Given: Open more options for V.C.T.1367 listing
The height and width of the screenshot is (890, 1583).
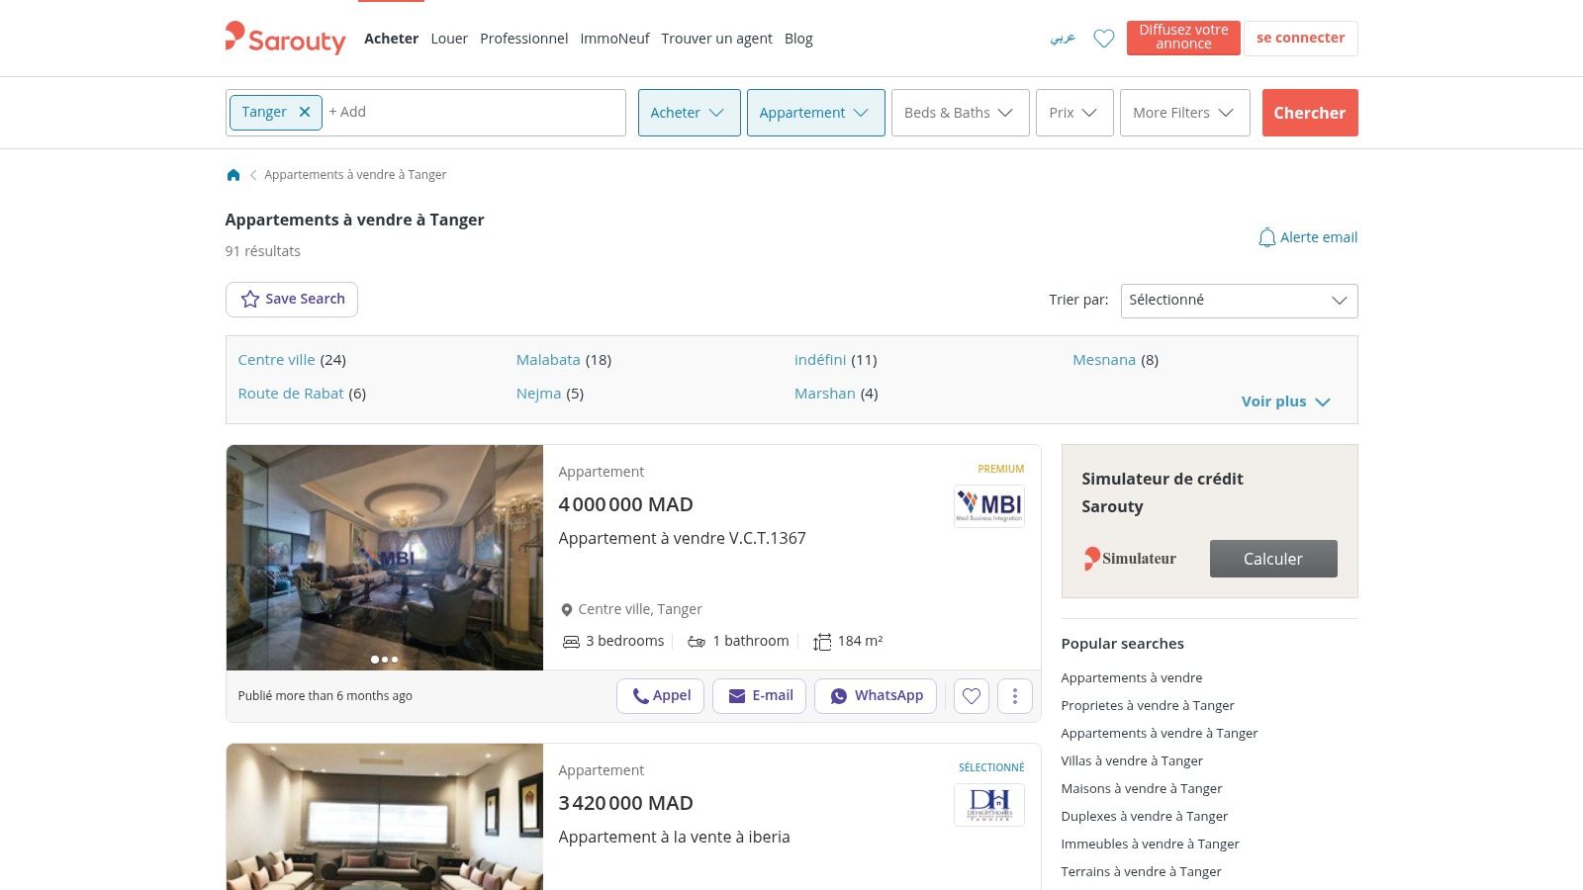Looking at the screenshot, I should pos(1015,696).
